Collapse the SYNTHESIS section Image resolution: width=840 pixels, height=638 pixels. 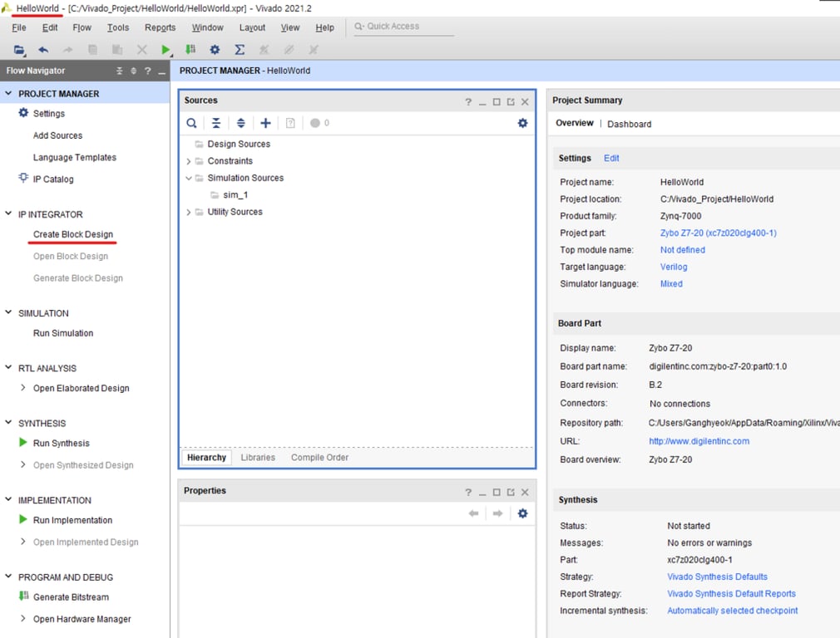(8, 423)
